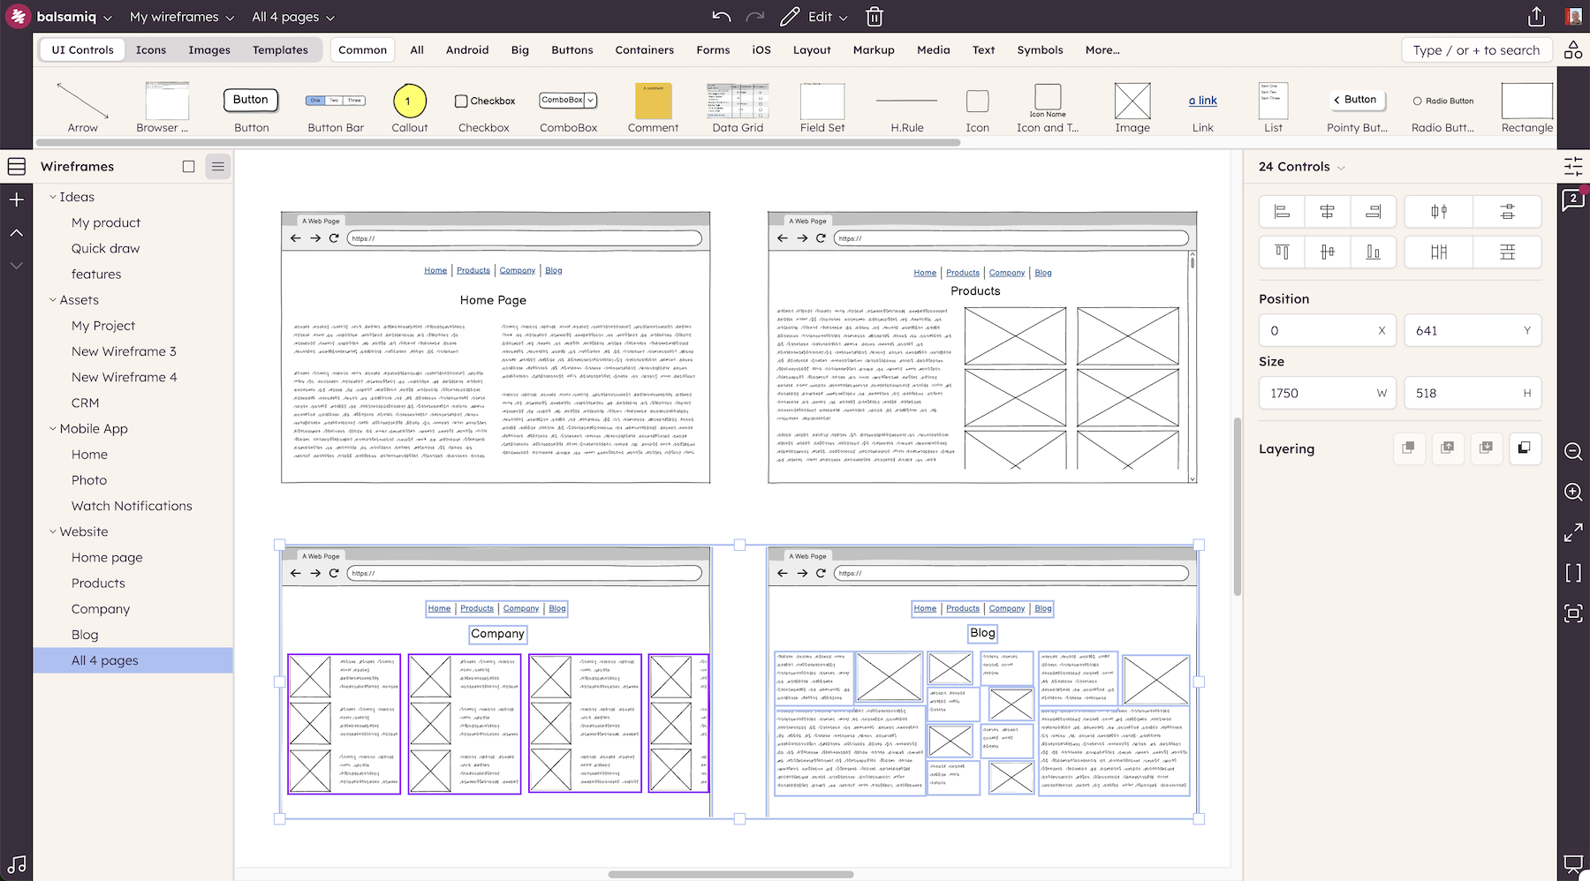Screen dimensions: 1590x881
Task: Click the More... category button
Action: (1102, 50)
